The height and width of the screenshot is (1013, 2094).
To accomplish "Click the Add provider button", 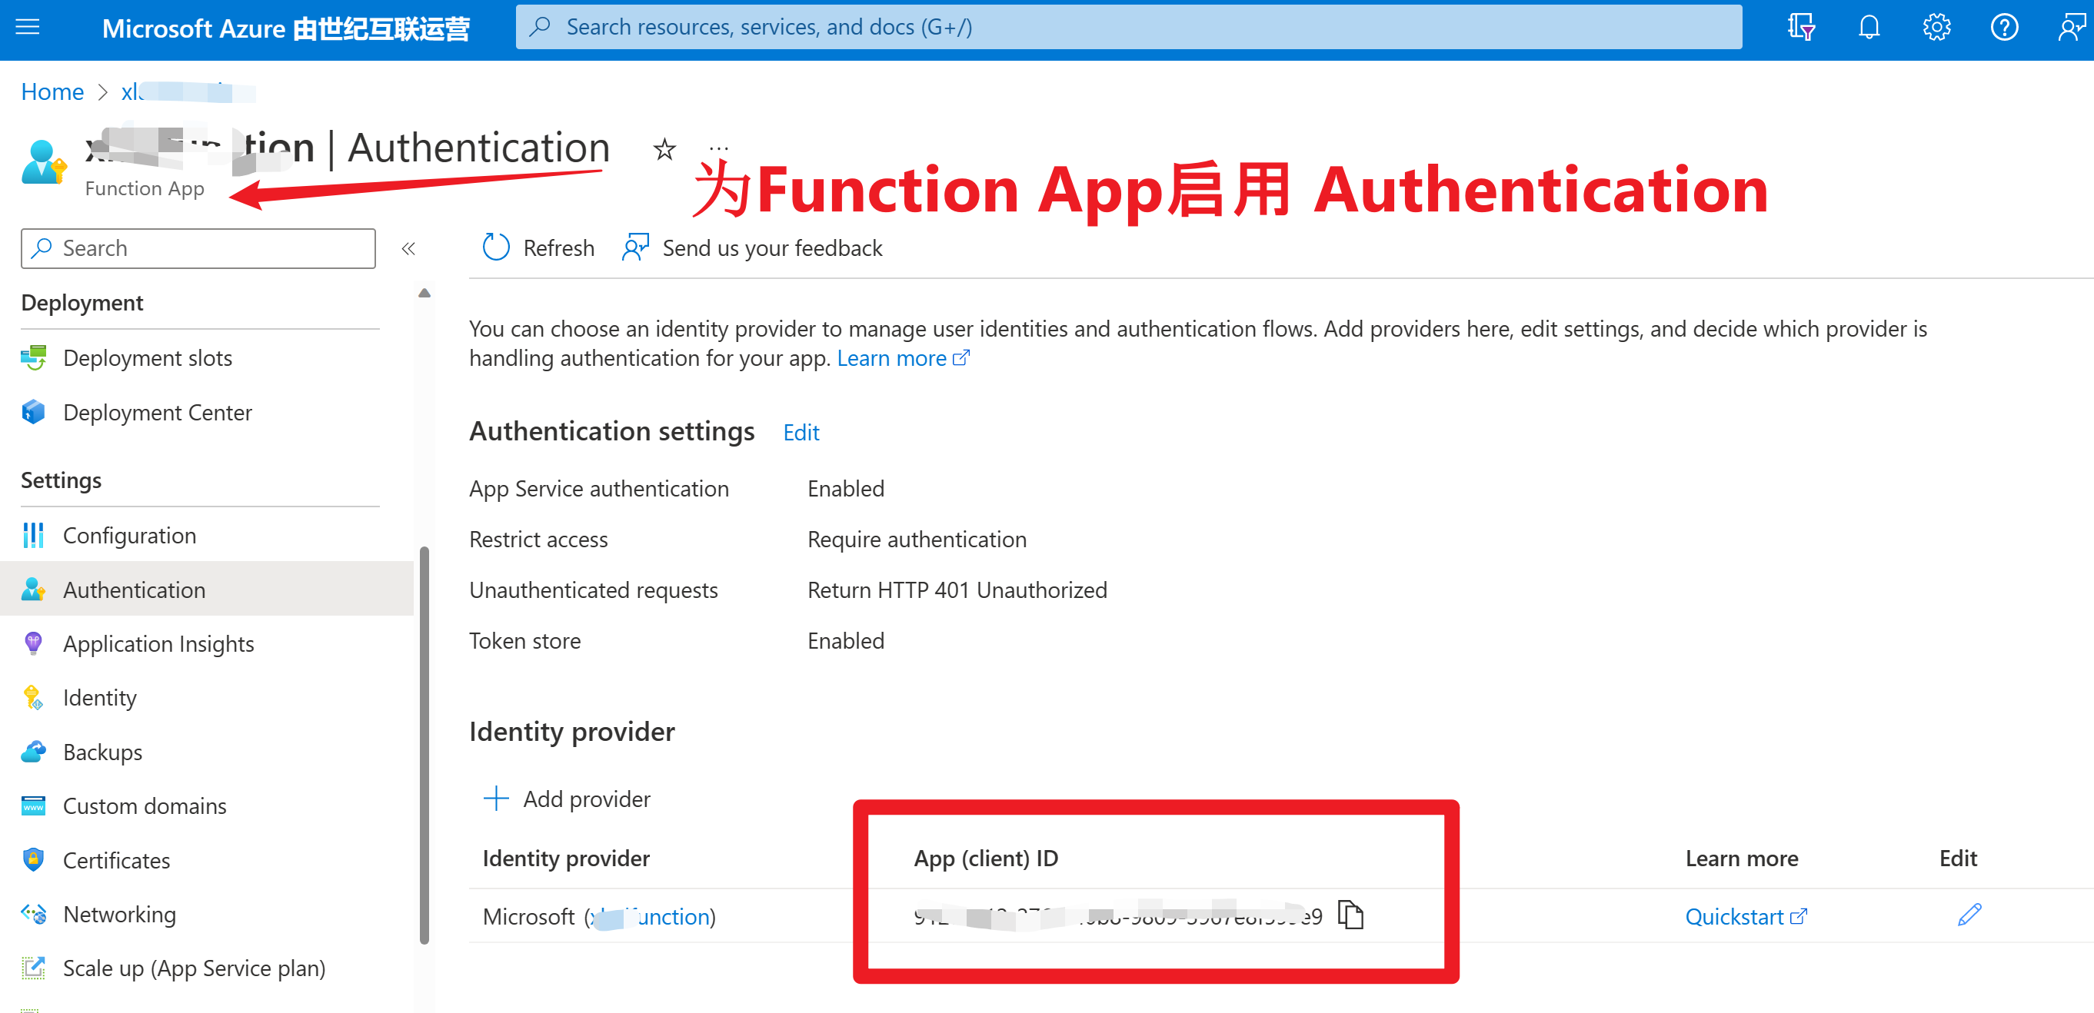I will 568,799.
